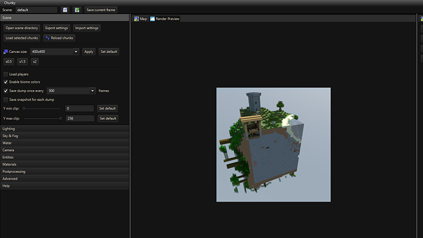This screenshot has height=238, width=423.
Task: Click the Scene name input field
Action: (36, 10)
